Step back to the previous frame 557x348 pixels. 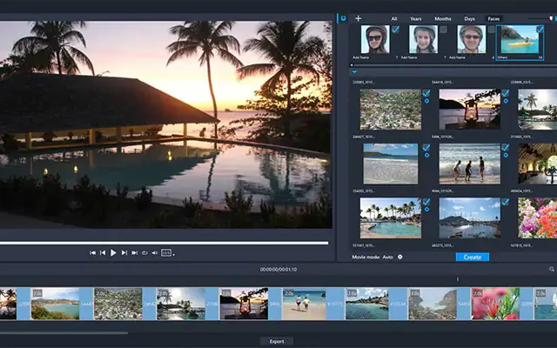[103, 252]
